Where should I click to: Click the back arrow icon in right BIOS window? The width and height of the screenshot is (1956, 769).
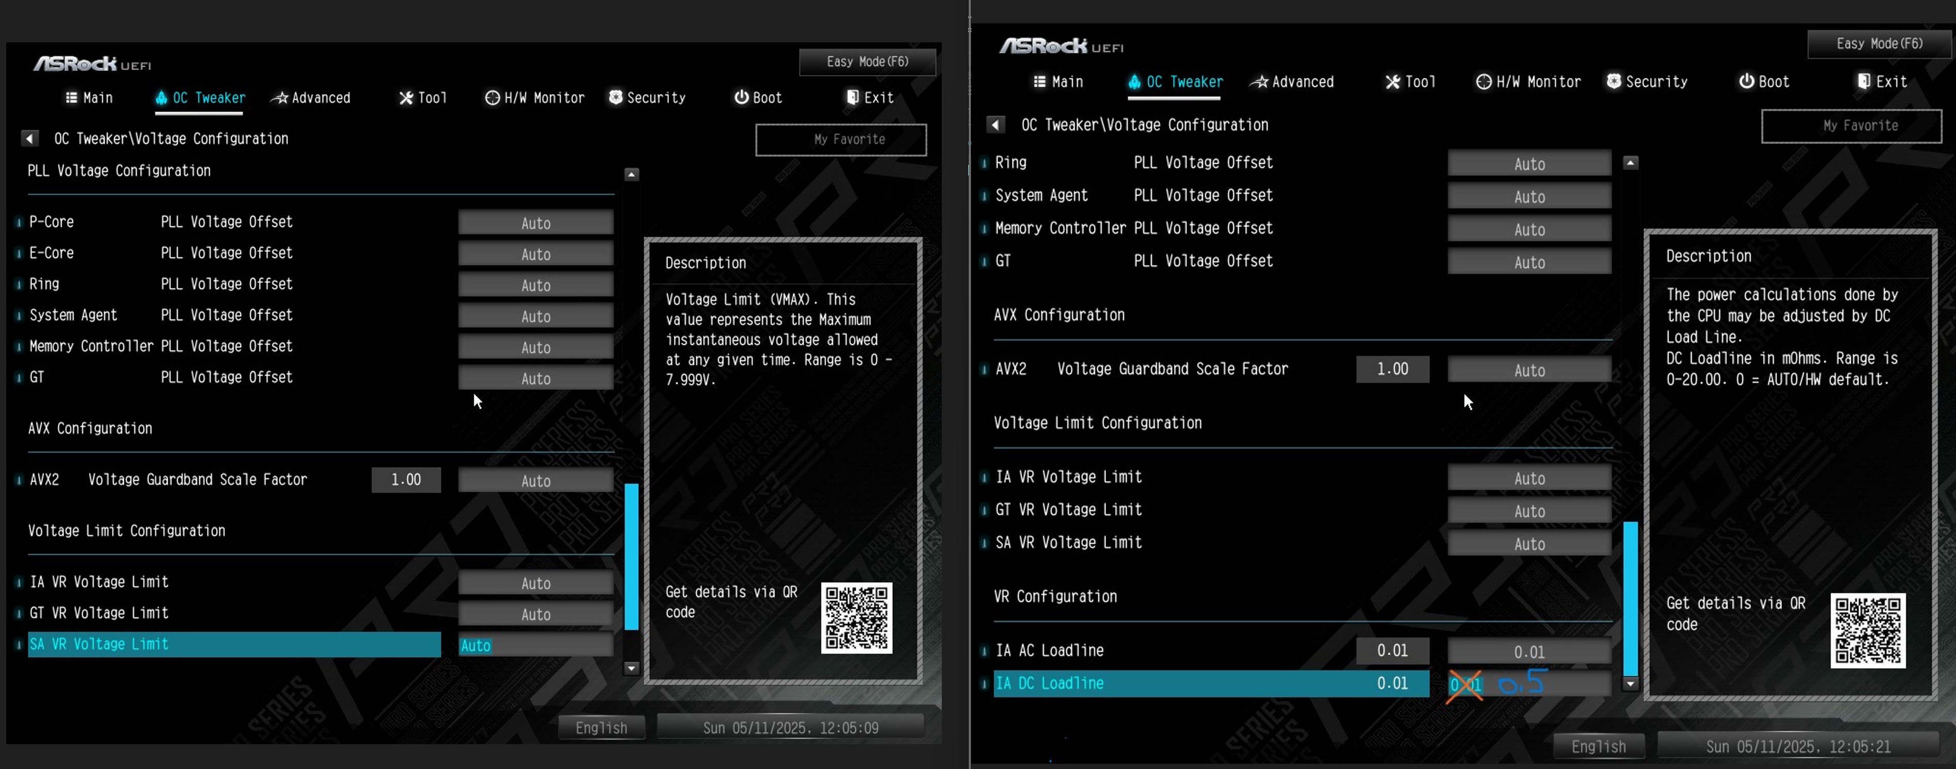coord(996,124)
